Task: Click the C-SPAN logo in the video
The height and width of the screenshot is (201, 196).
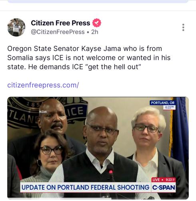Action: [164, 187]
